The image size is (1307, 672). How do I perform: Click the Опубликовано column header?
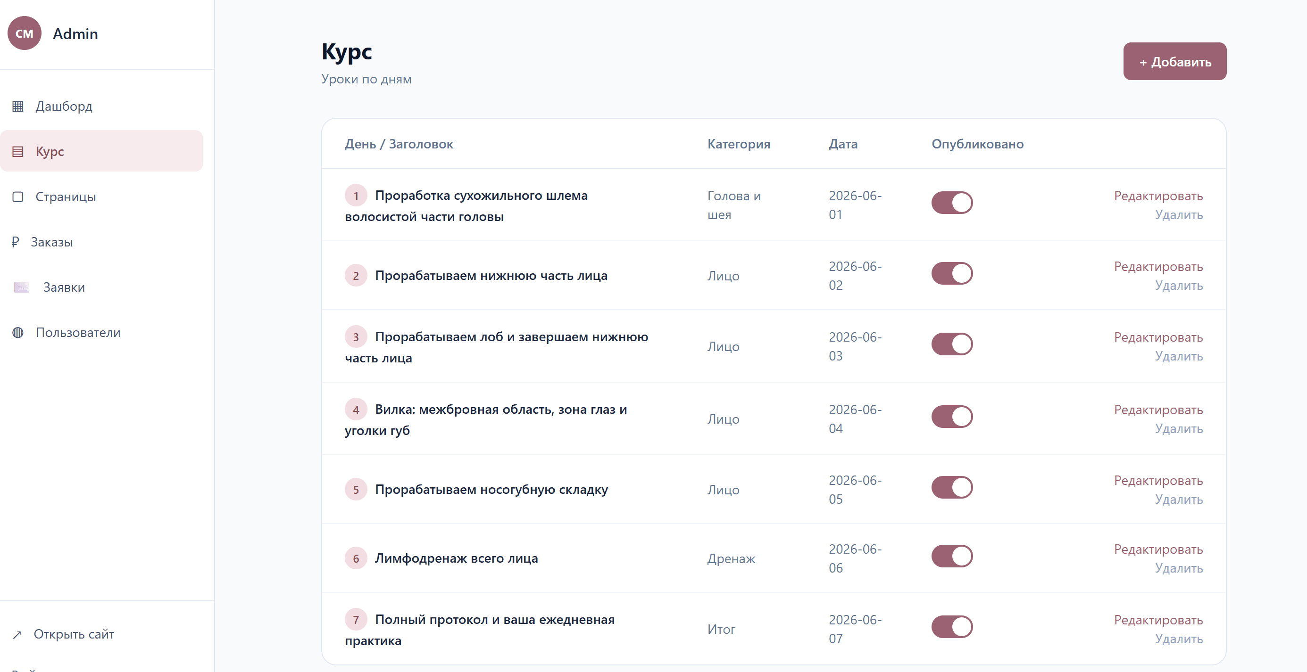pyautogui.click(x=977, y=144)
